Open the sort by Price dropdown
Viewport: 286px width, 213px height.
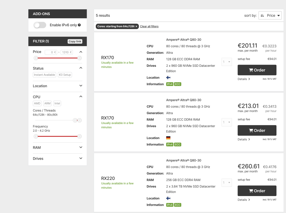coord(270,16)
